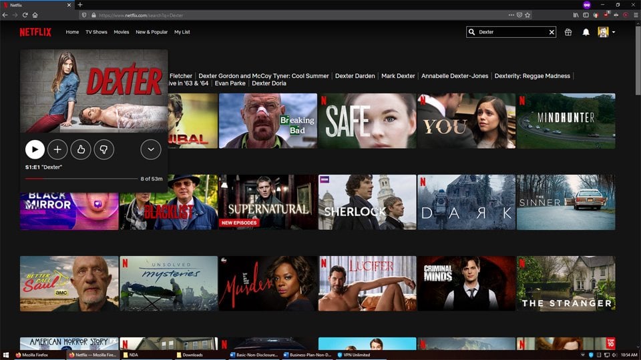
Task: Go to TV Shows
Action: point(96,32)
